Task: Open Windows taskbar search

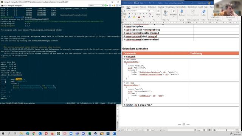Action: 9,133
